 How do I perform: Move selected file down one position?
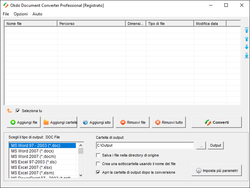(x=247, y=47)
